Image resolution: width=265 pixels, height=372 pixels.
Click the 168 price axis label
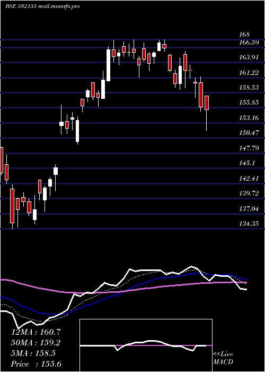tap(244, 35)
